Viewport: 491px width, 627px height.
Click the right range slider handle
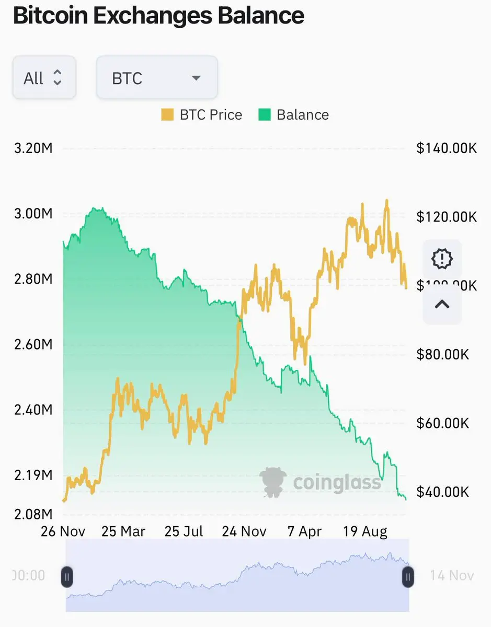click(x=408, y=576)
